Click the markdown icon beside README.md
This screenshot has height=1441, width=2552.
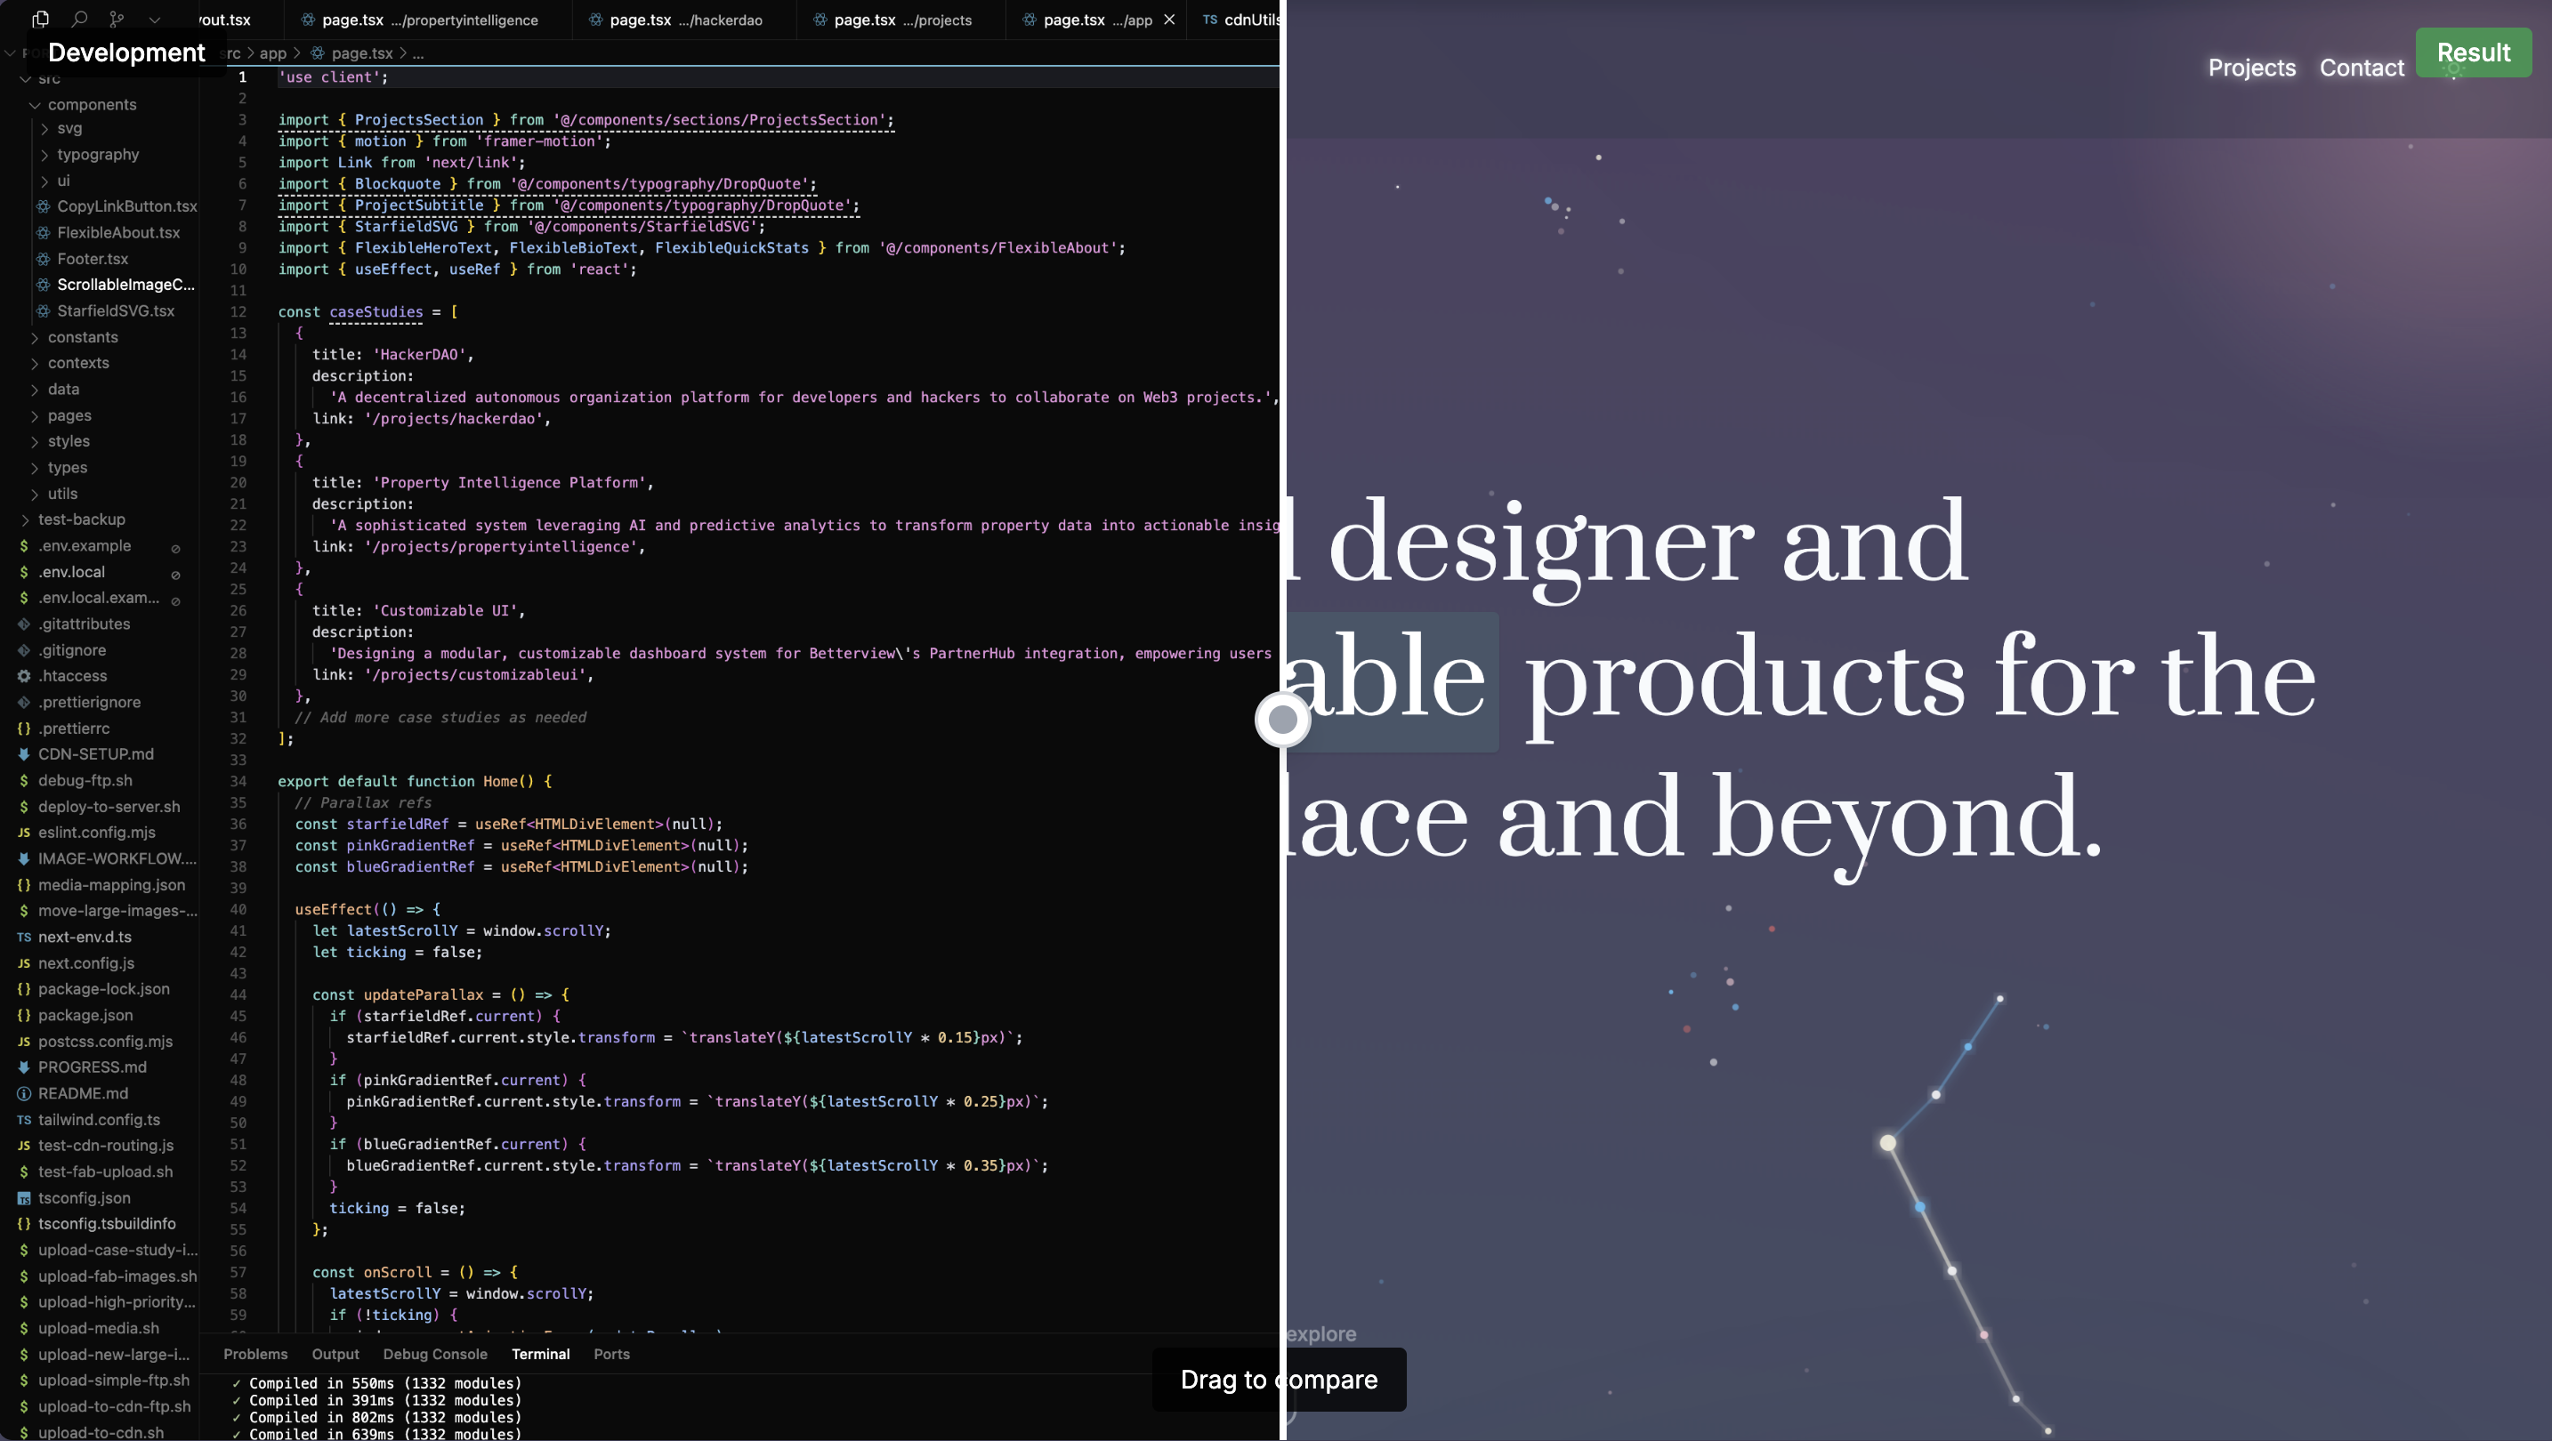pyautogui.click(x=23, y=1093)
